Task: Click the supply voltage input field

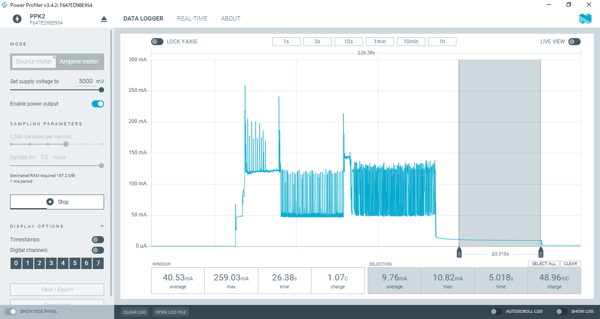Action: [x=85, y=82]
